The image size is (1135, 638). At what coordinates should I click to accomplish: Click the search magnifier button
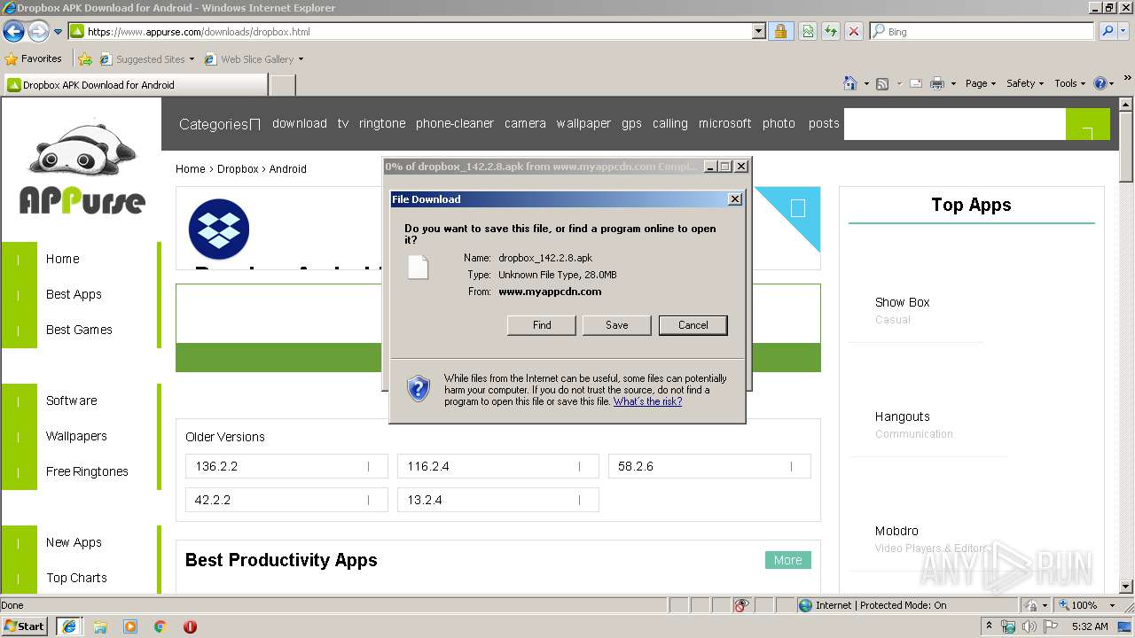pyautogui.click(x=1108, y=31)
